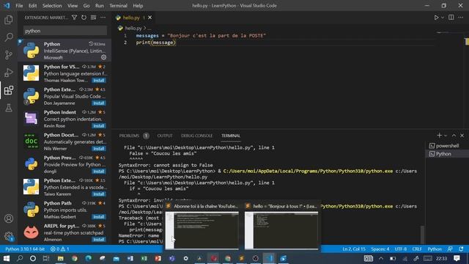Select the Python terminal instance
This screenshot has width=469, height=264.
[447, 154]
